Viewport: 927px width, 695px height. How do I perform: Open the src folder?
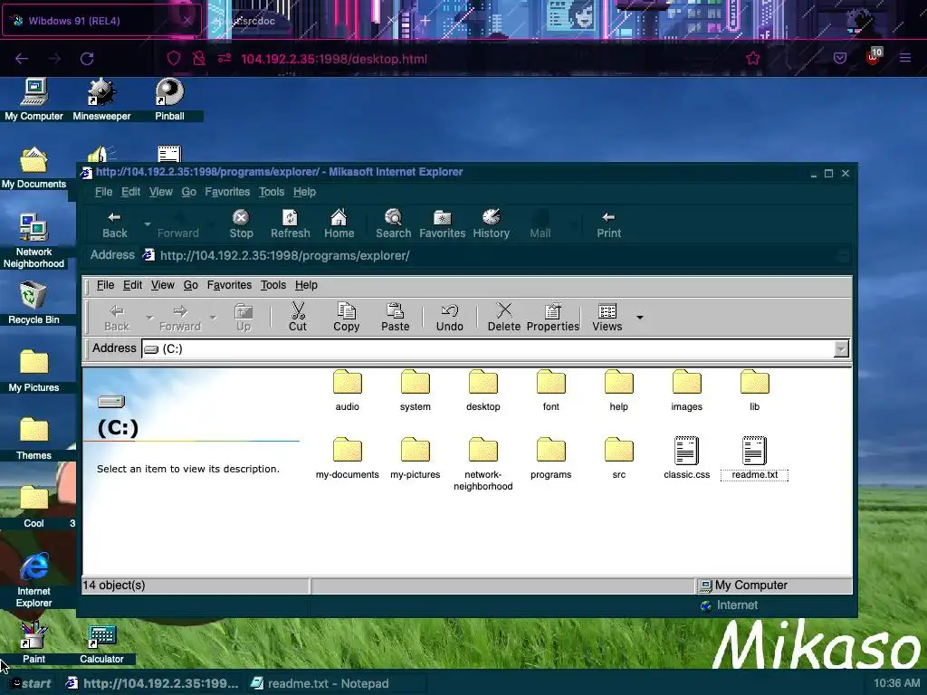619,459
